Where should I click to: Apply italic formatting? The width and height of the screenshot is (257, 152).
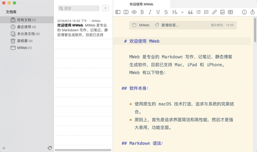150,12
